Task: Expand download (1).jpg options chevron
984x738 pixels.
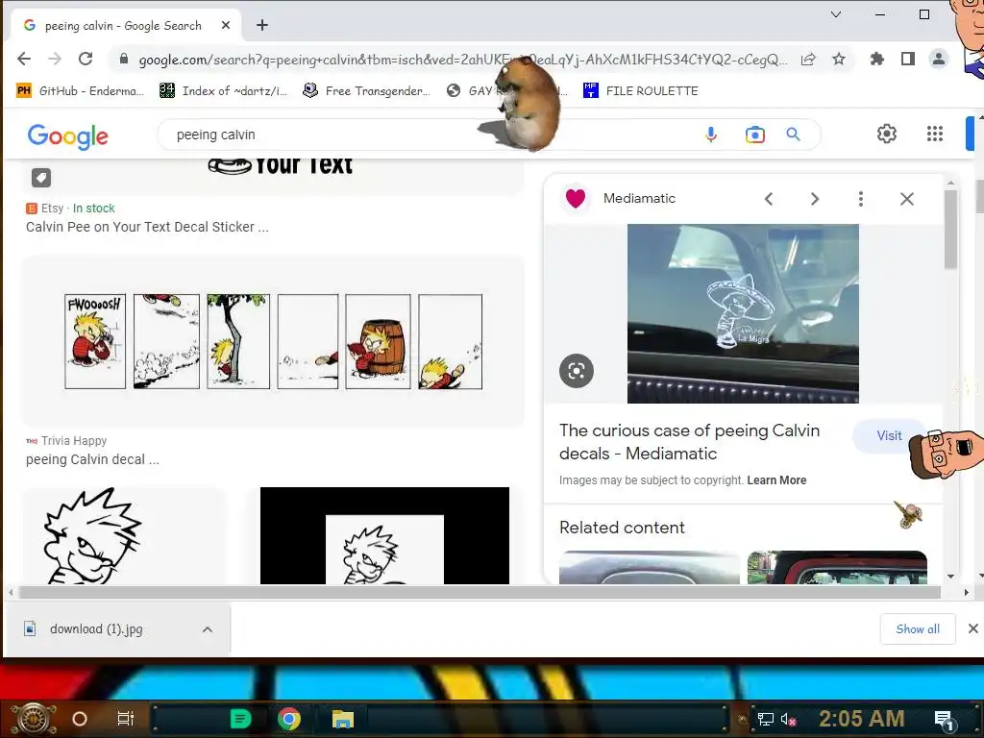Action: pos(208,629)
